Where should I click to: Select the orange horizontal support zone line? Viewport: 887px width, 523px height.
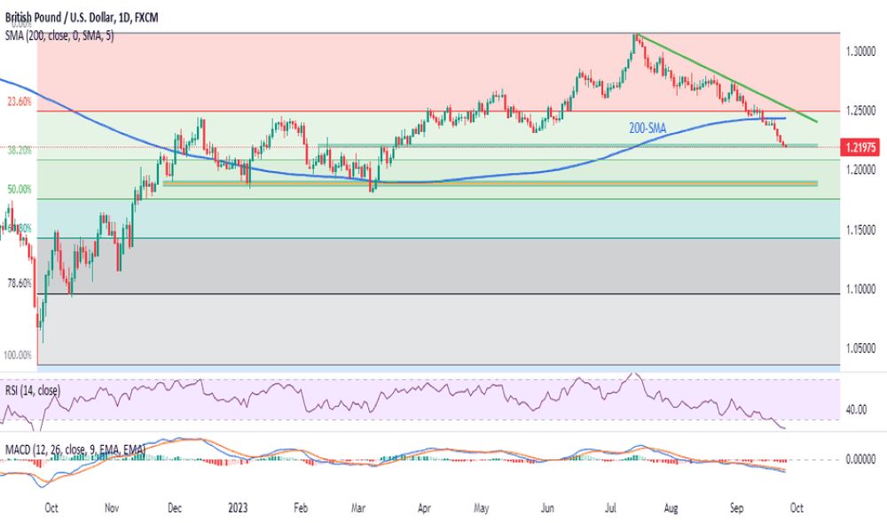click(x=490, y=183)
